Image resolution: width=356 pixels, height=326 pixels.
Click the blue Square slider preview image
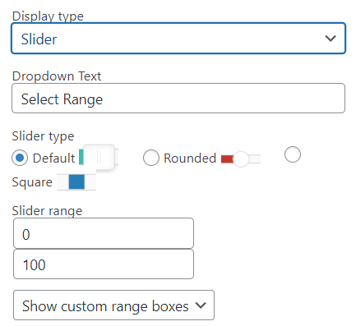76,182
